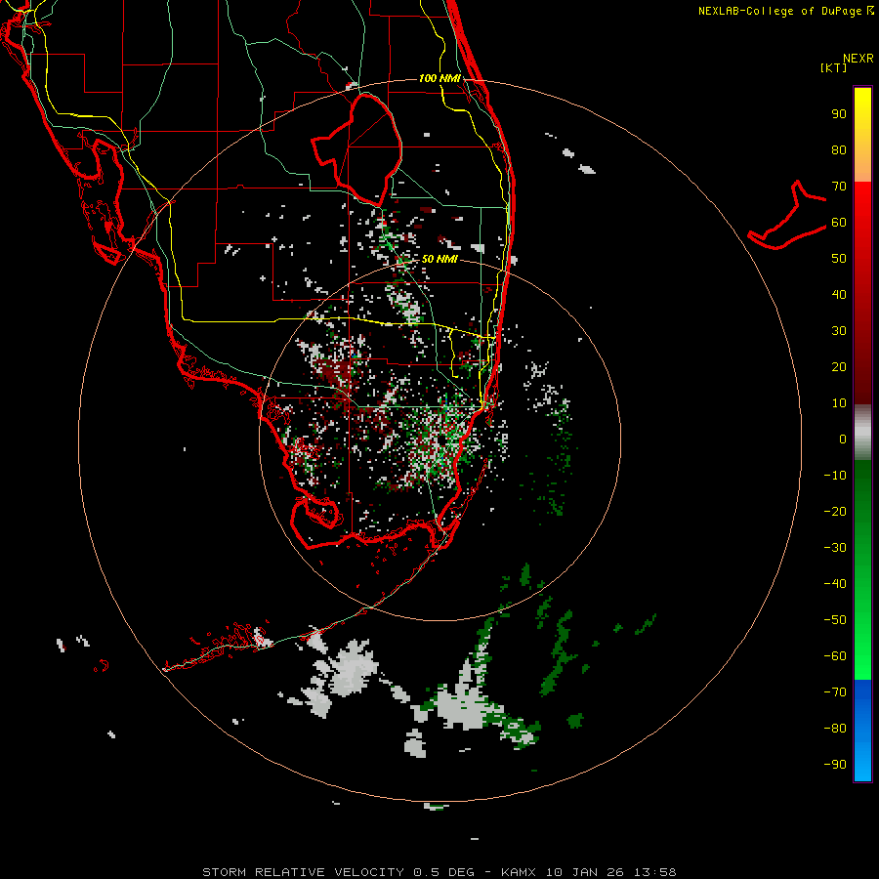Select the 20 value on the velocity scale
The width and height of the screenshot is (879, 879).
(839, 367)
